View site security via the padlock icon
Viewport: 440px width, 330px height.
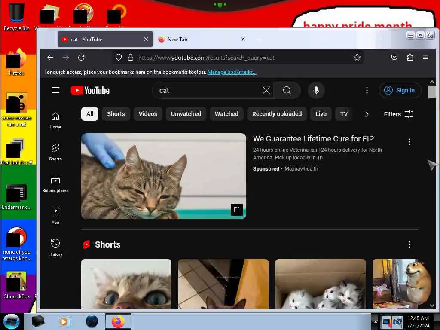click(x=131, y=58)
